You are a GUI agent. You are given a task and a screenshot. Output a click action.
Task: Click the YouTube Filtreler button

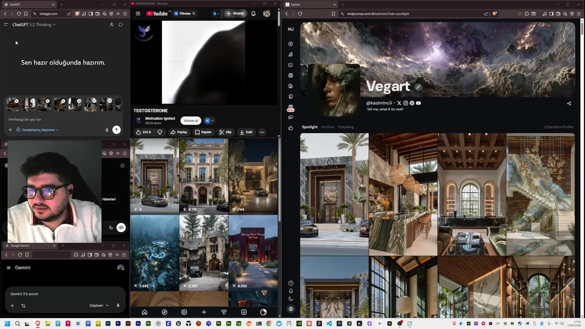click(x=185, y=14)
